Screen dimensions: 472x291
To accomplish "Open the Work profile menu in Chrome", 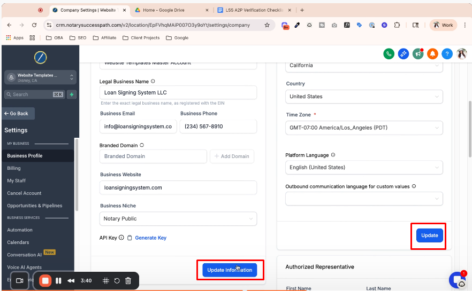I will 443,25.
